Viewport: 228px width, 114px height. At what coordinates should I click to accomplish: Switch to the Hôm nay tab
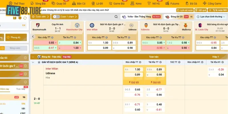(5, 89)
